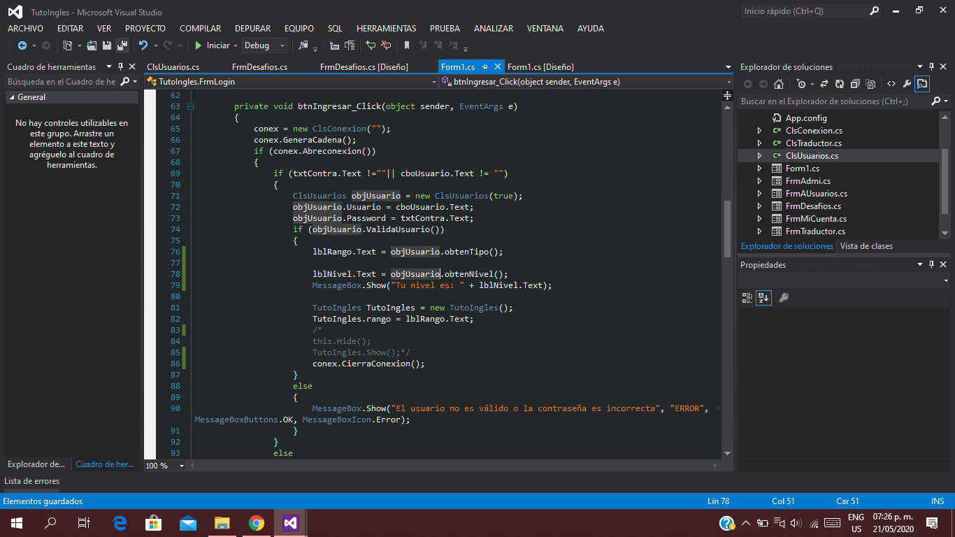Toggle categorized view in Propiedades panel
The height and width of the screenshot is (537, 955).
tap(747, 298)
